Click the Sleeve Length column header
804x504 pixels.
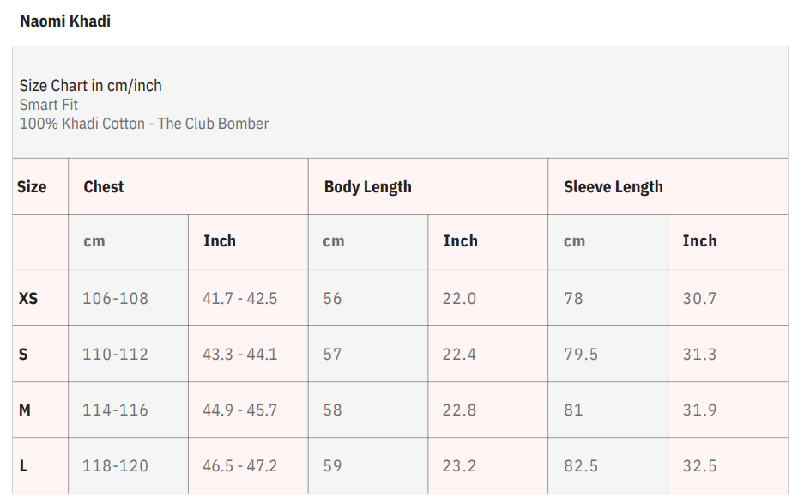[614, 187]
